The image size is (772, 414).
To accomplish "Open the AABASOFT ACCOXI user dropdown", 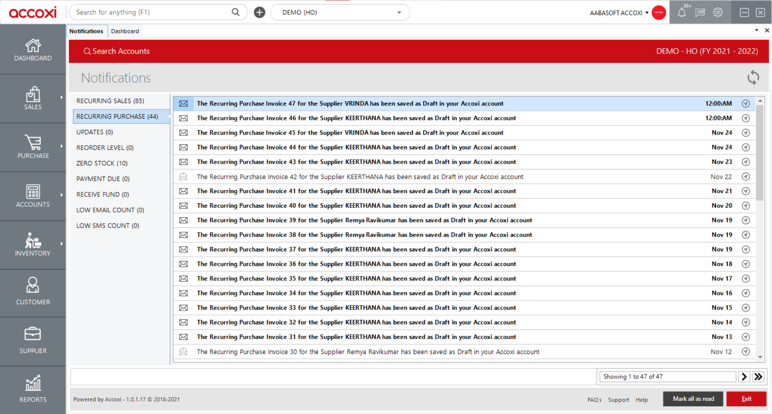I will pyautogui.click(x=619, y=13).
